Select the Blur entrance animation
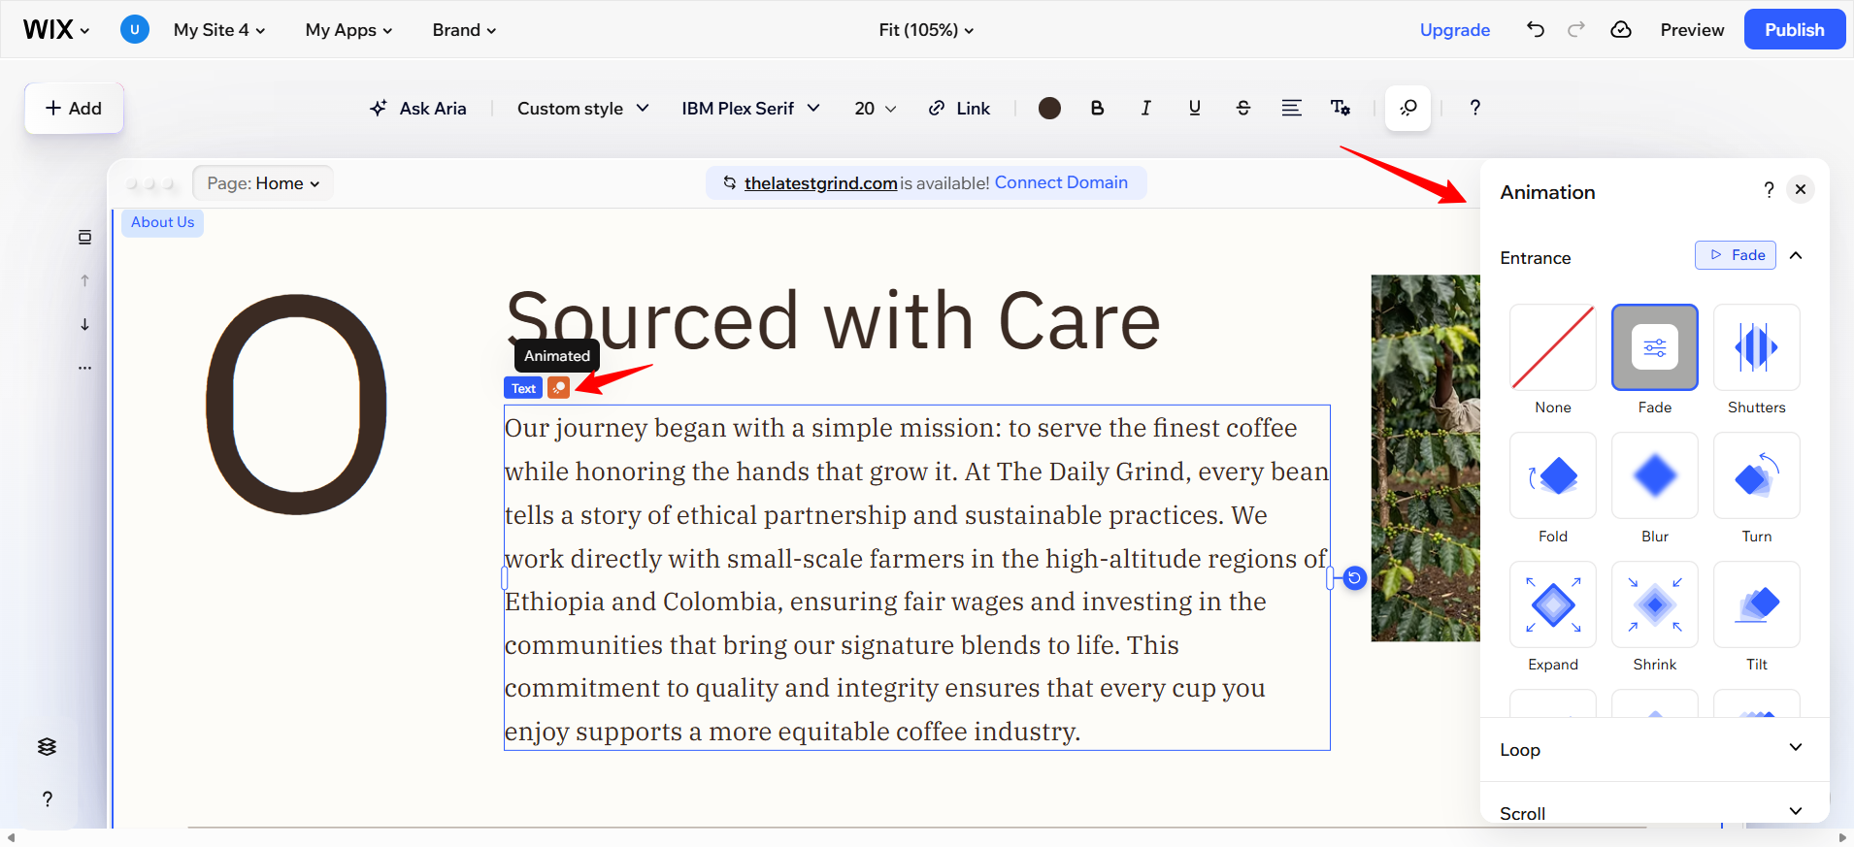The width and height of the screenshot is (1854, 847). 1655,475
